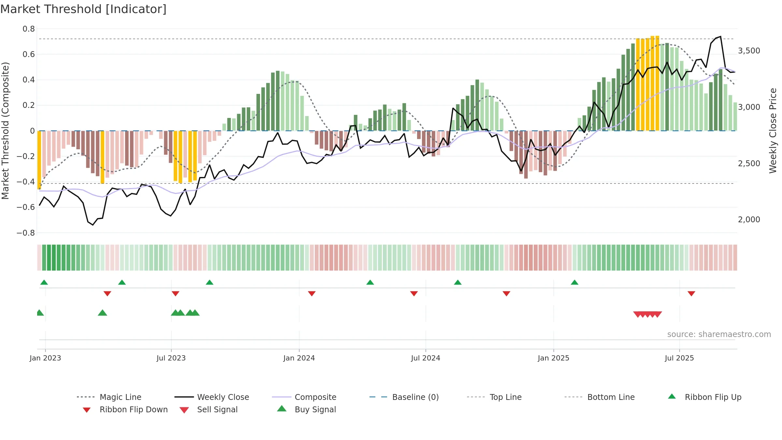Toggle the Top Line legend entry
The width and height of the screenshot is (782, 440).
click(494, 397)
